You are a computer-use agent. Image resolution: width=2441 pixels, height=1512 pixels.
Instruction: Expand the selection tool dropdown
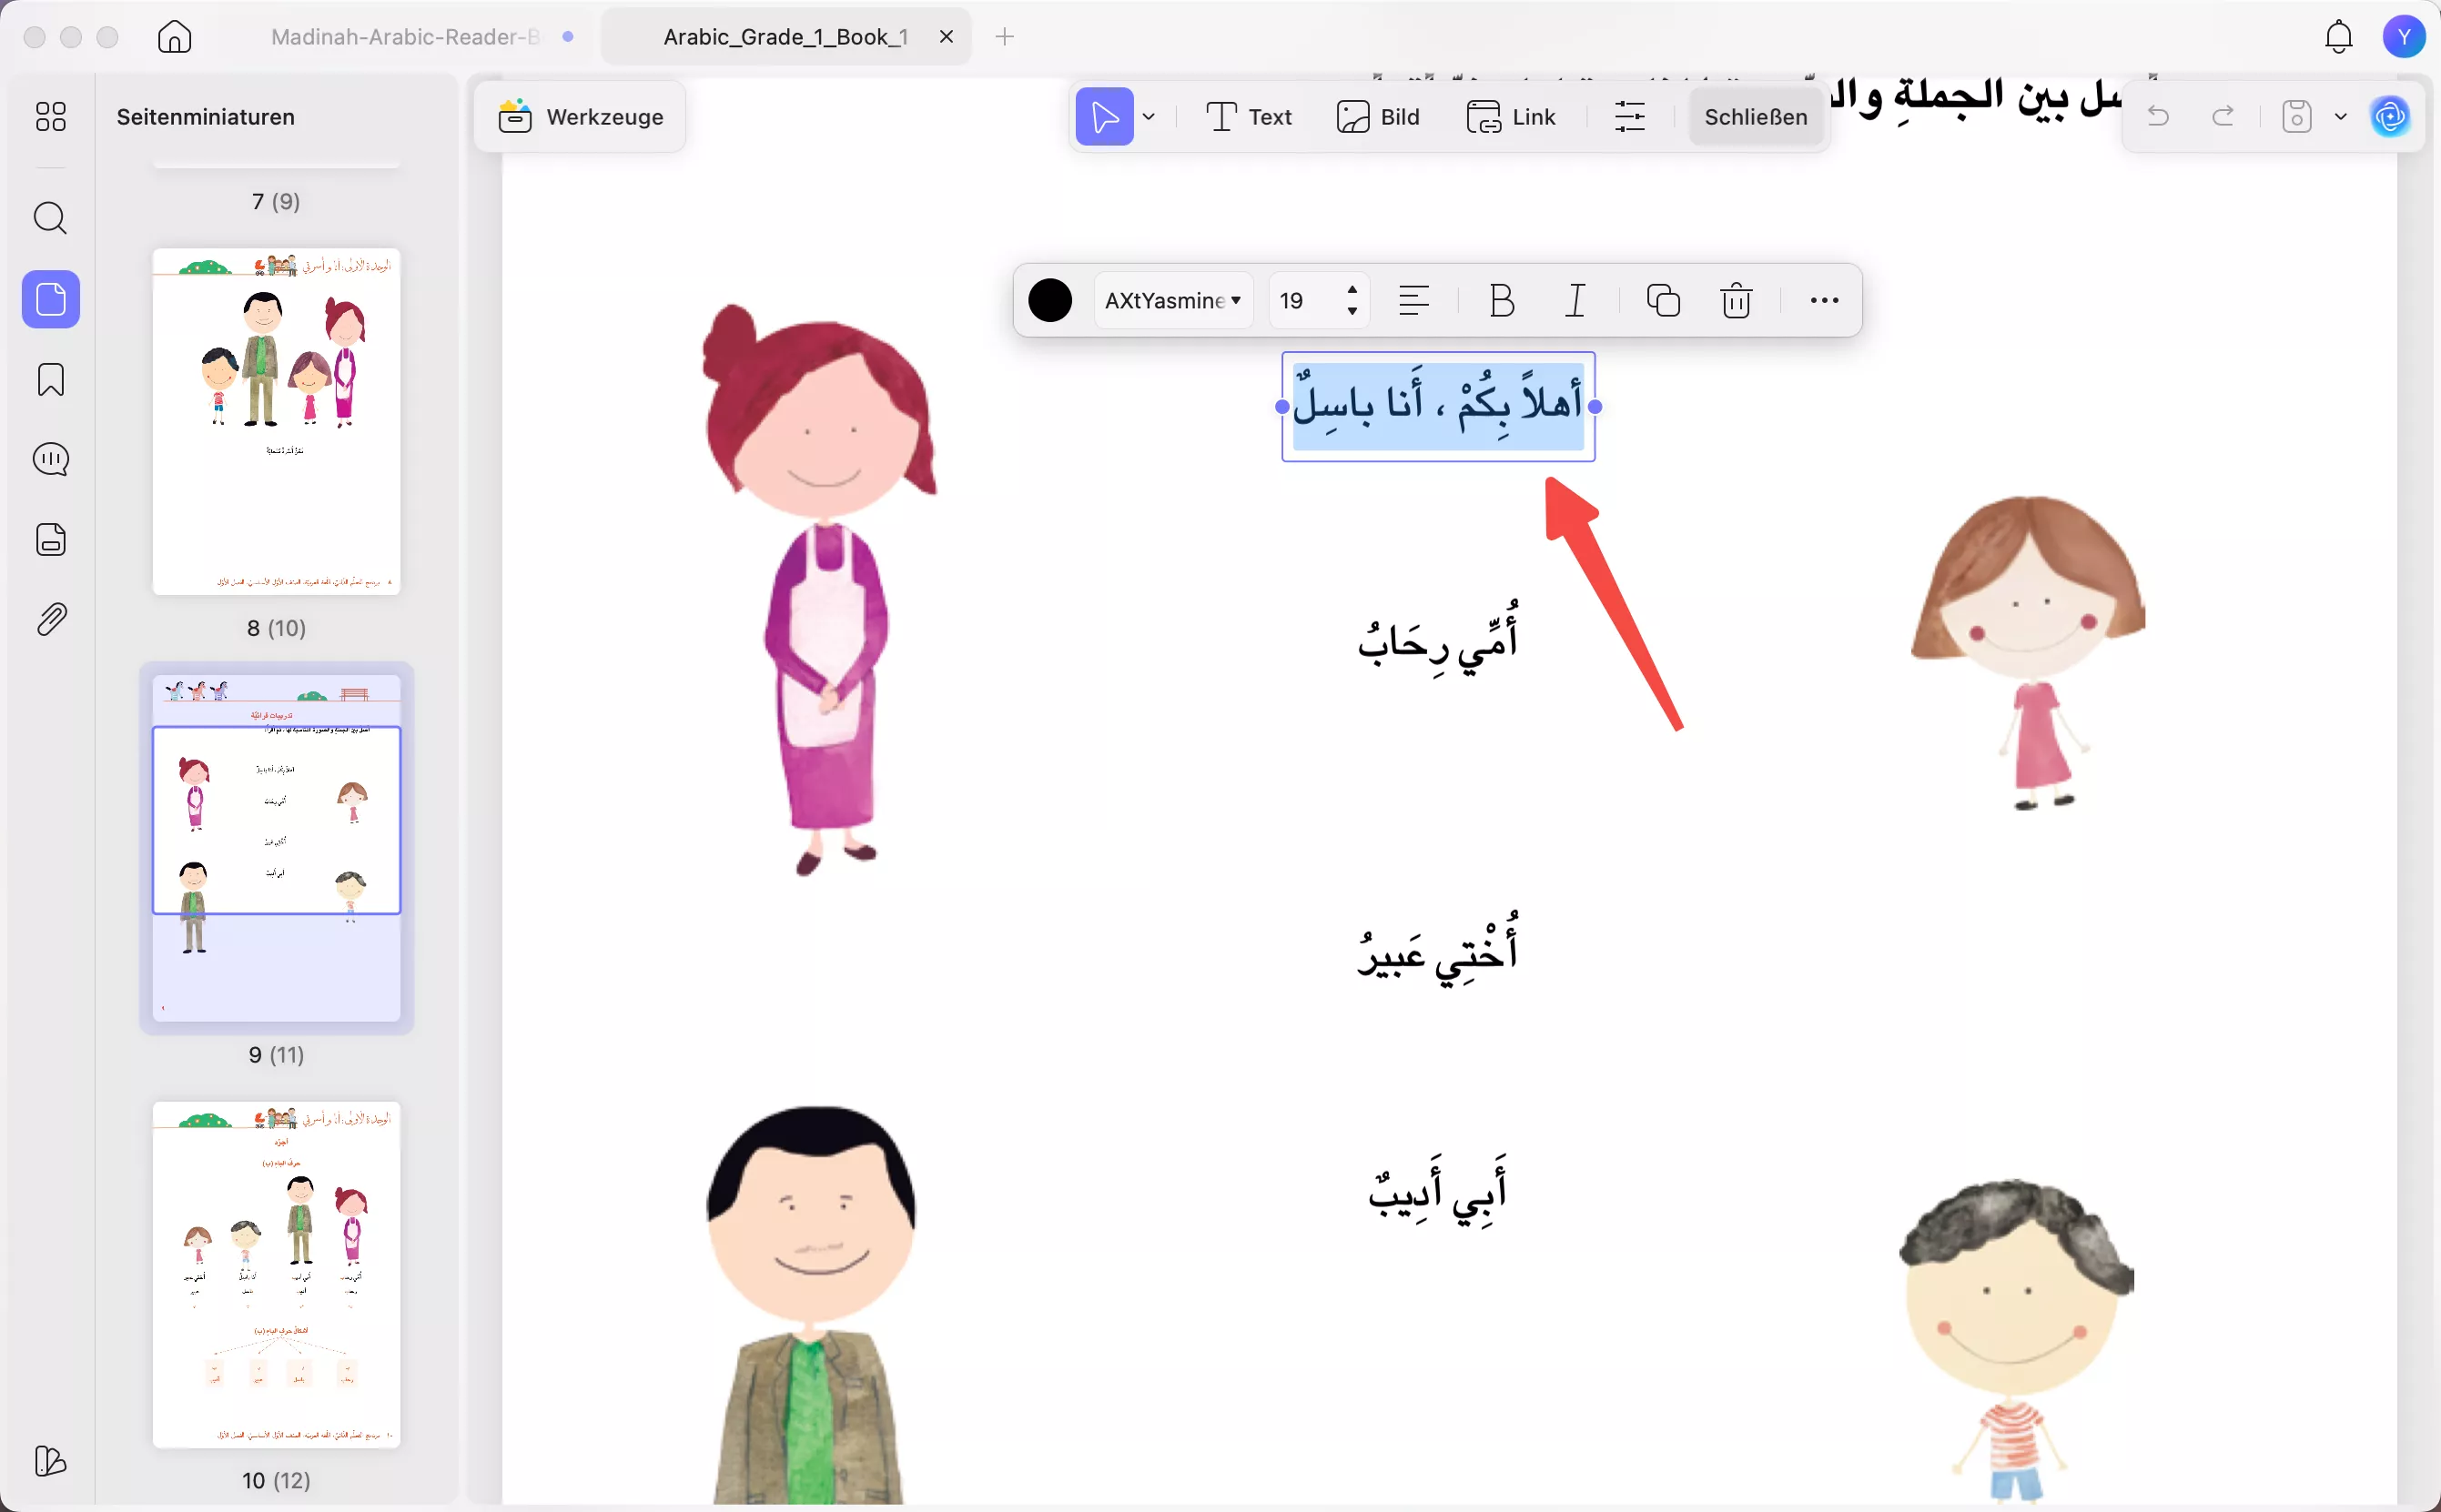click(x=1149, y=116)
